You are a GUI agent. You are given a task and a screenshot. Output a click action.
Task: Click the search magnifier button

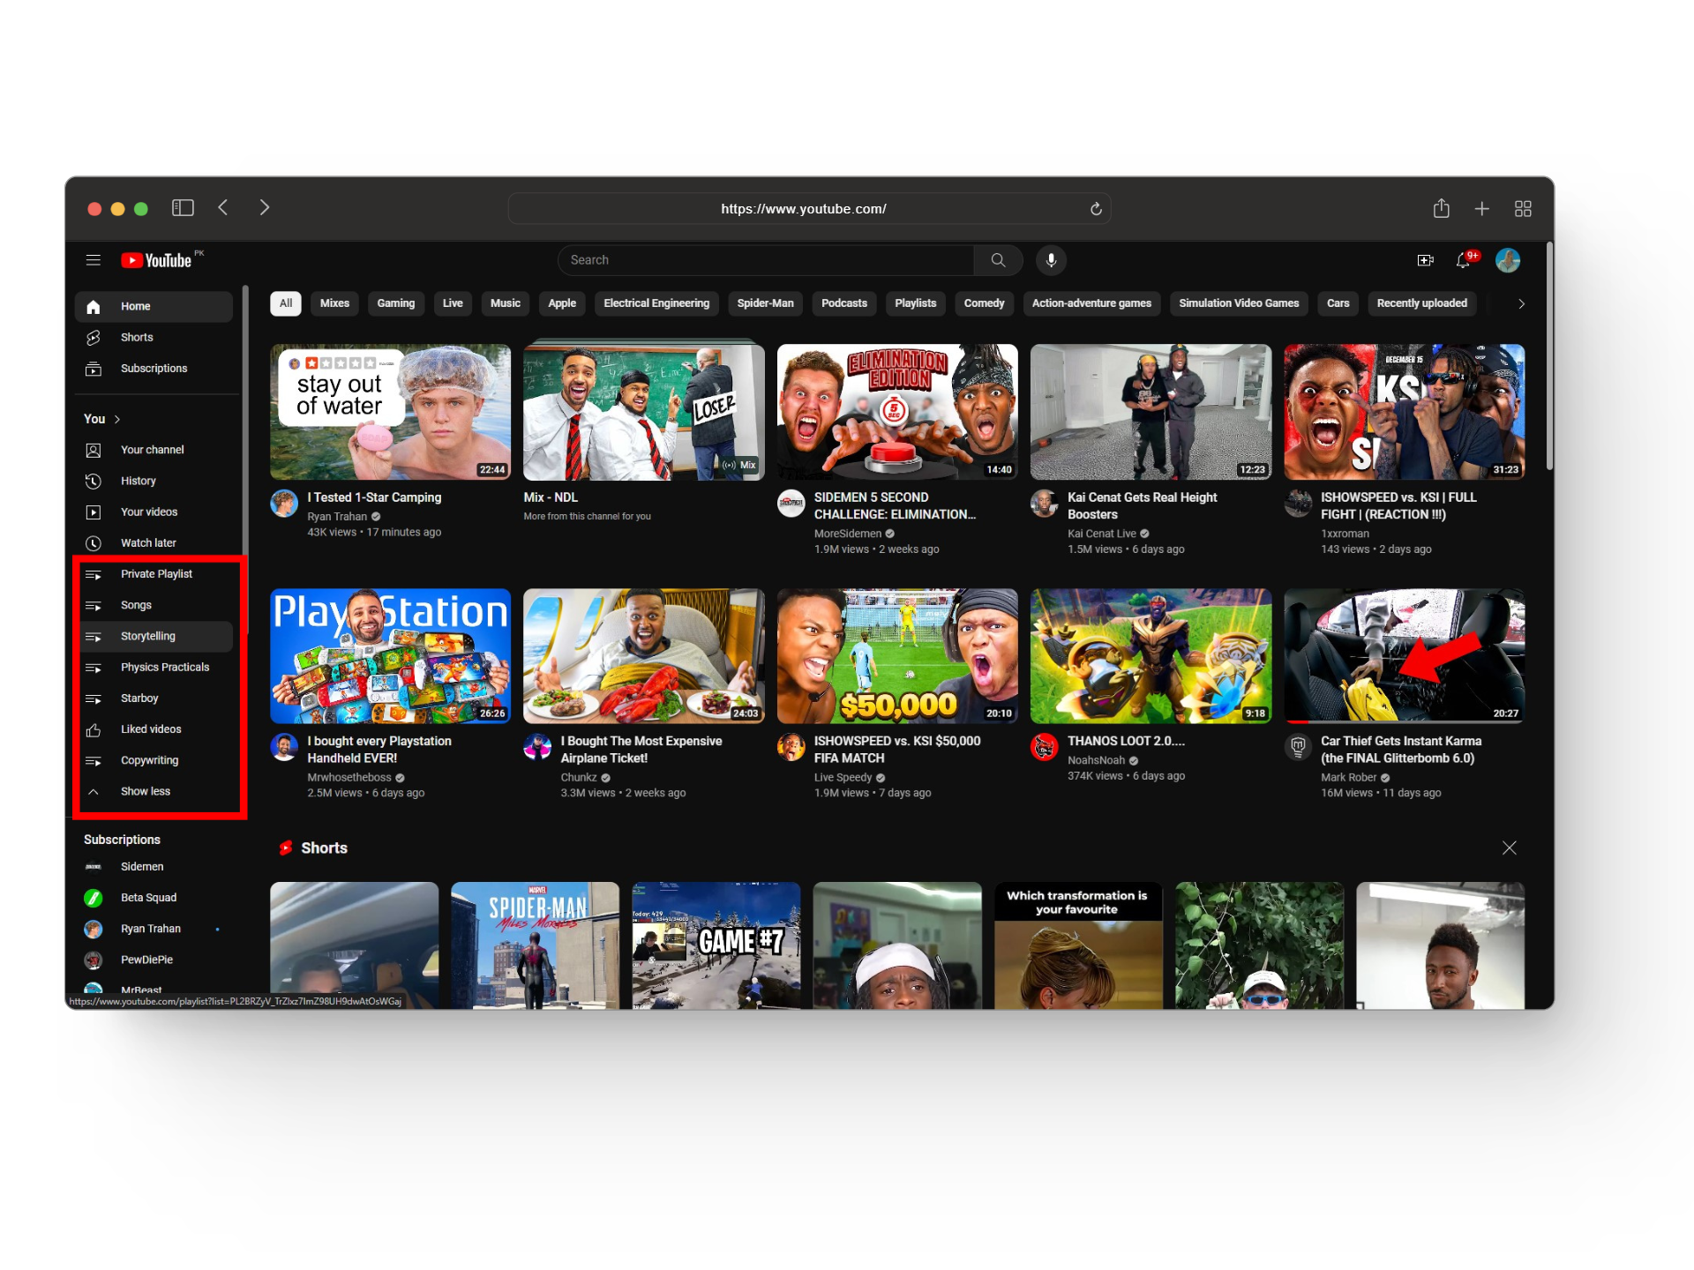(998, 260)
